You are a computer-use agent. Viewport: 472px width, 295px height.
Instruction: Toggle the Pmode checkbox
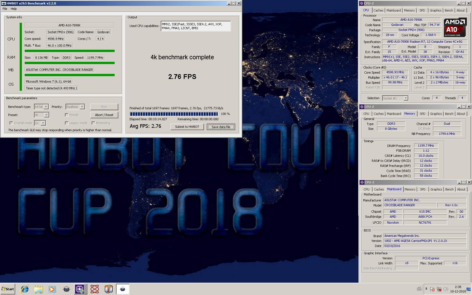click(x=67, y=115)
